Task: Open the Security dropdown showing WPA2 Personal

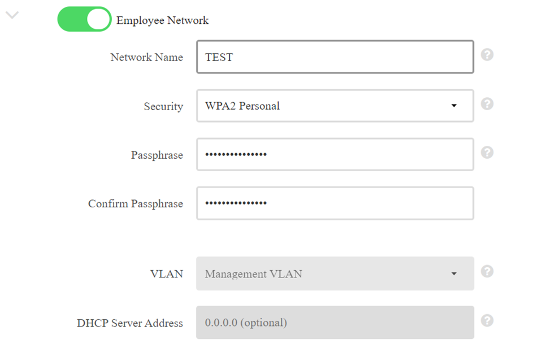Action: (335, 106)
